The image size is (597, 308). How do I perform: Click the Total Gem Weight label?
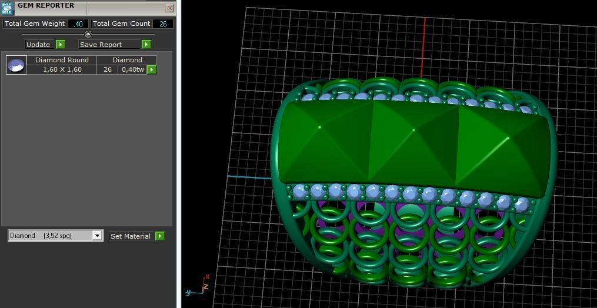(x=35, y=24)
